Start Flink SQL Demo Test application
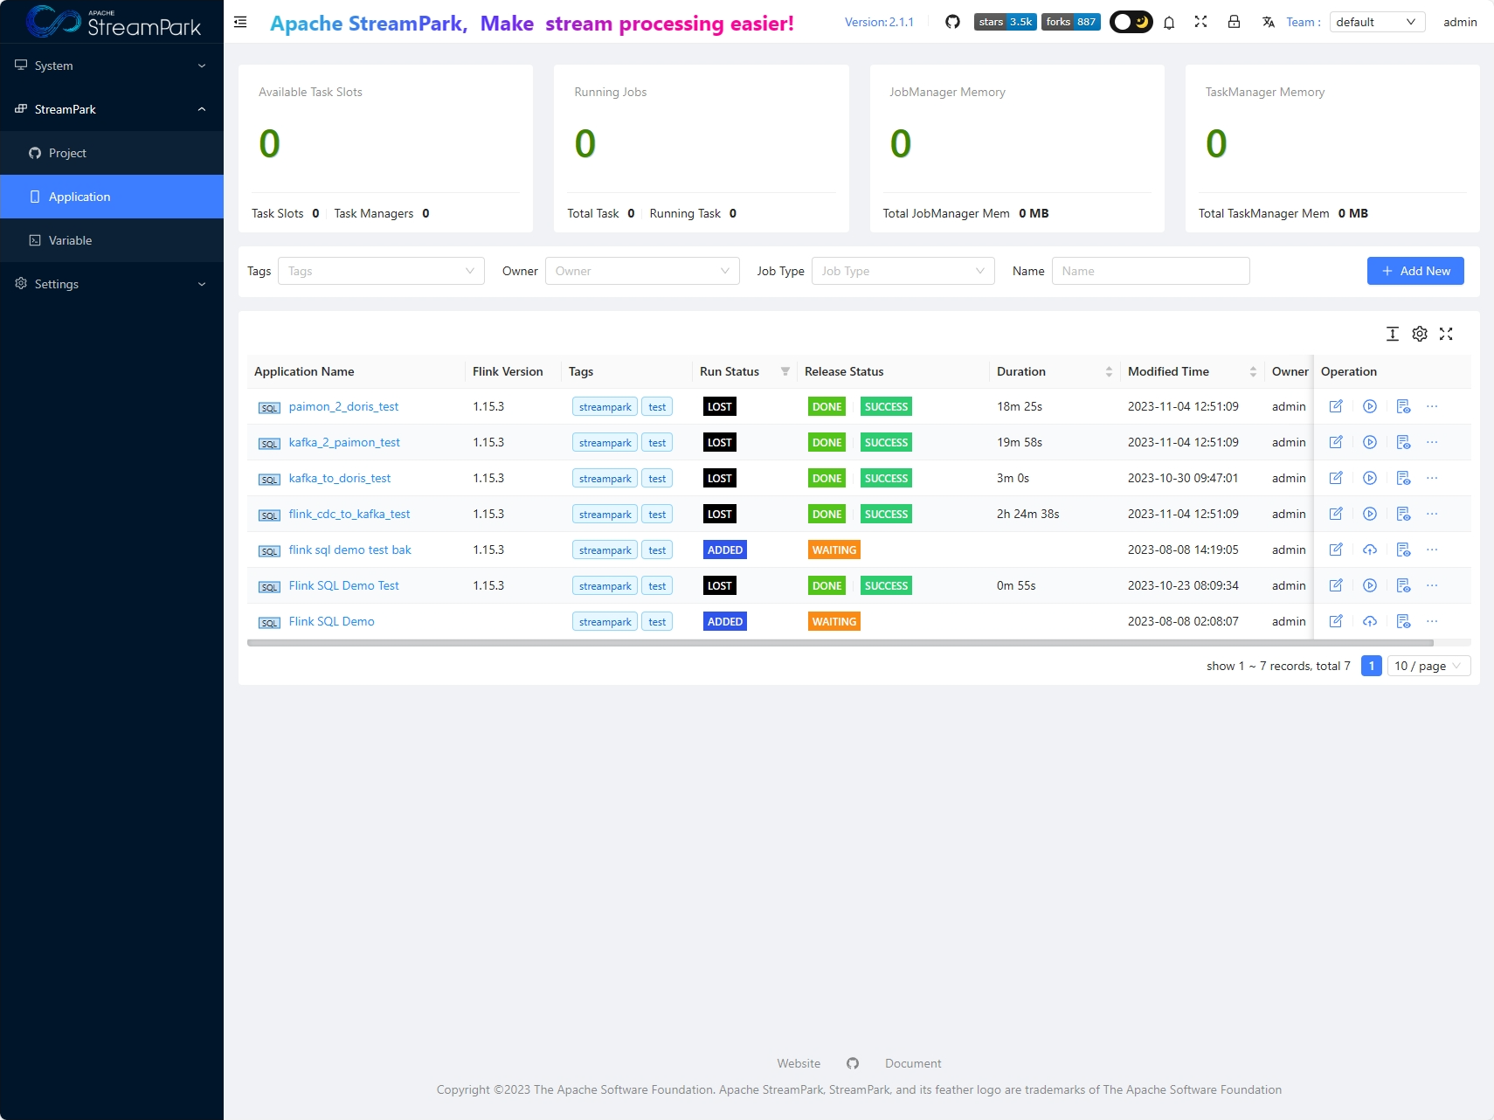1494x1120 pixels. point(1370,585)
